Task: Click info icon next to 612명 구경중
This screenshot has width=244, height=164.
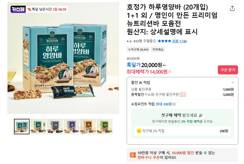Action: click(154, 41)
